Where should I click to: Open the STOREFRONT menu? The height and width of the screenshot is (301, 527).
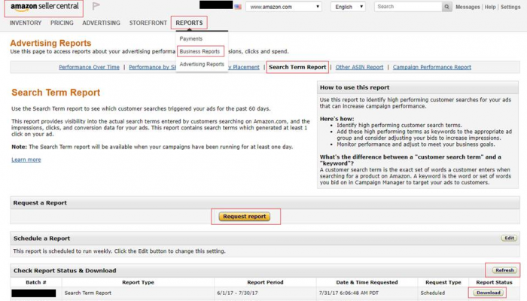click(x=148, y=23)
